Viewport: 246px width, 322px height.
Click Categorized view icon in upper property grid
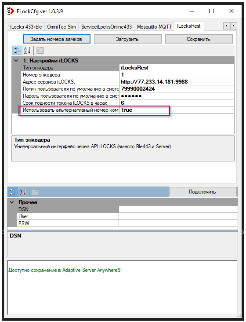[17, 51]
